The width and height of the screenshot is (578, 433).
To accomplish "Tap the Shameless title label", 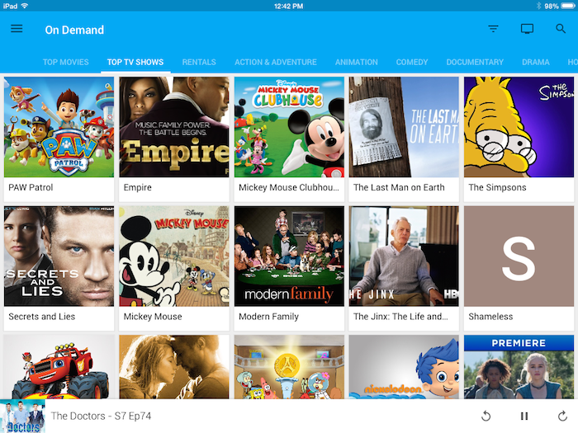I will coord(490,317).
